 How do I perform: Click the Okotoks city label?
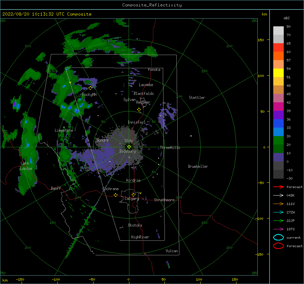[x=135, y=225]
